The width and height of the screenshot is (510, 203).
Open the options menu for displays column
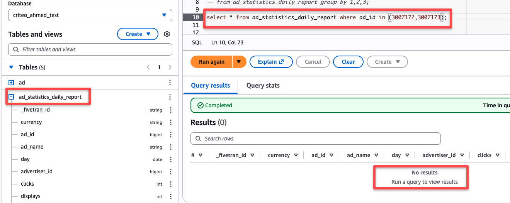[171, 196]
